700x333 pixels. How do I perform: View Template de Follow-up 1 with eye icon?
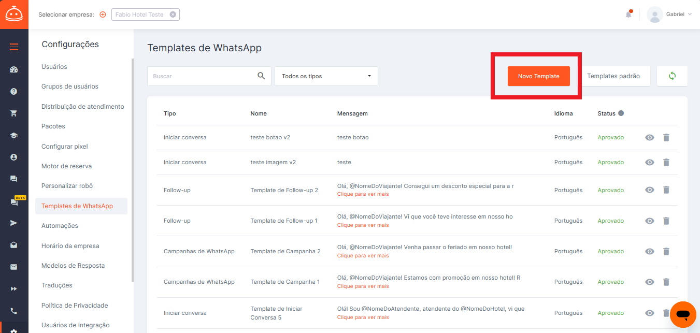tap(649, 221)
